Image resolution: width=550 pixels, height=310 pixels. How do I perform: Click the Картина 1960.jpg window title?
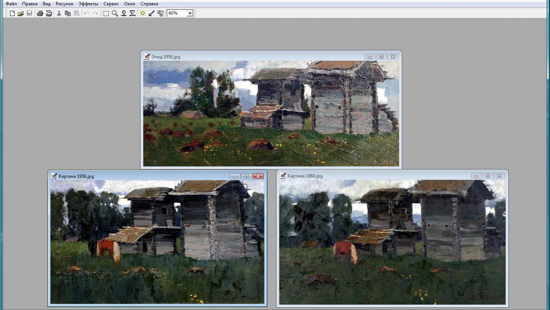point(305,176)
